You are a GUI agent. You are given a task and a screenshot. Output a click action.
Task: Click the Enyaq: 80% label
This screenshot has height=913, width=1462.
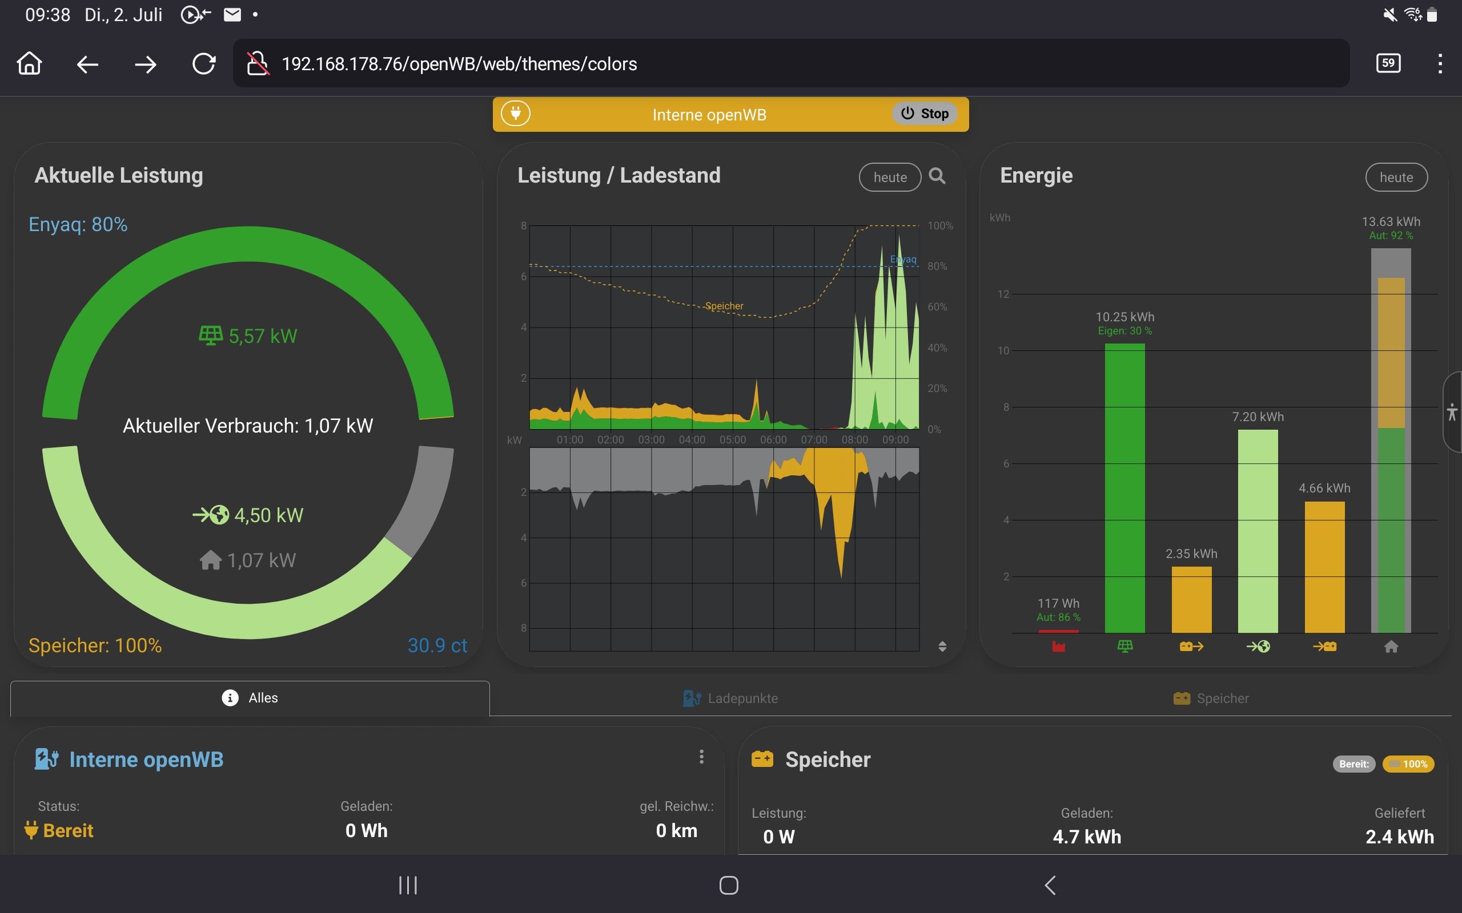tap(78, 225)
